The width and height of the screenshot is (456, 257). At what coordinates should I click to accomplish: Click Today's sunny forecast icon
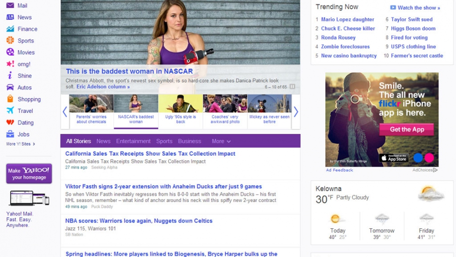click(x=336, y=219)
